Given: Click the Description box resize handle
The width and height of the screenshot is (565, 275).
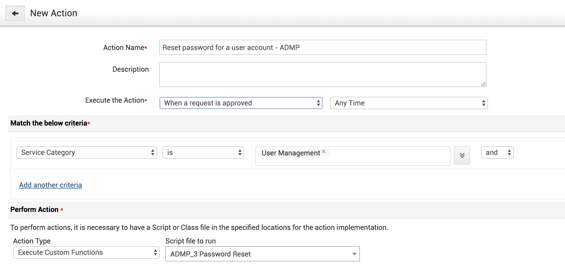Looking at the screenshot, I should click(x=483, y=84).
